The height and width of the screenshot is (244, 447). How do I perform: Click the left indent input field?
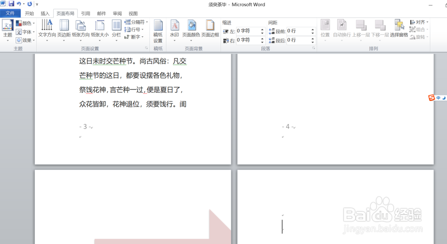tap(248, 31)
